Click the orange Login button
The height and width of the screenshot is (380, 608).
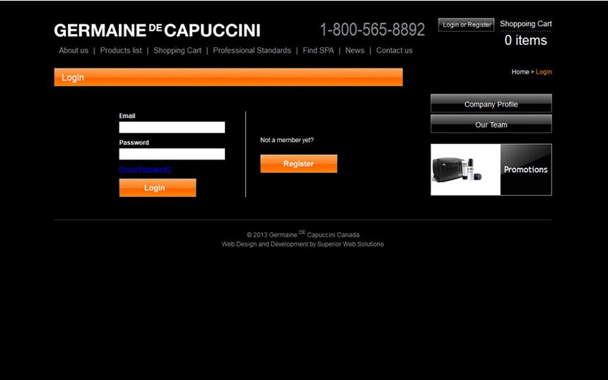(158, 188)
